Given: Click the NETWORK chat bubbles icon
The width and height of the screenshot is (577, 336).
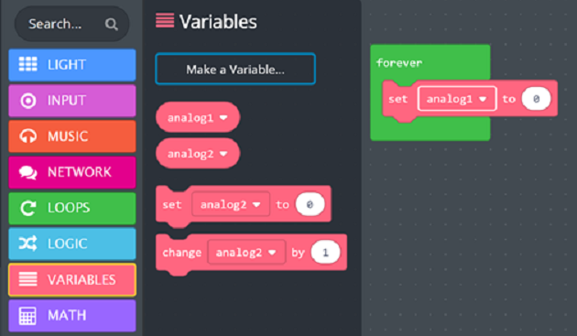Looking at the screenshot, I should pos(28,172).
